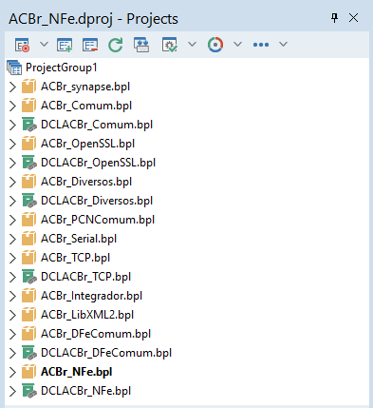Click the colored circular platform icon
The width and height of the screenshot is (373, 408).
tap(215, 45)
